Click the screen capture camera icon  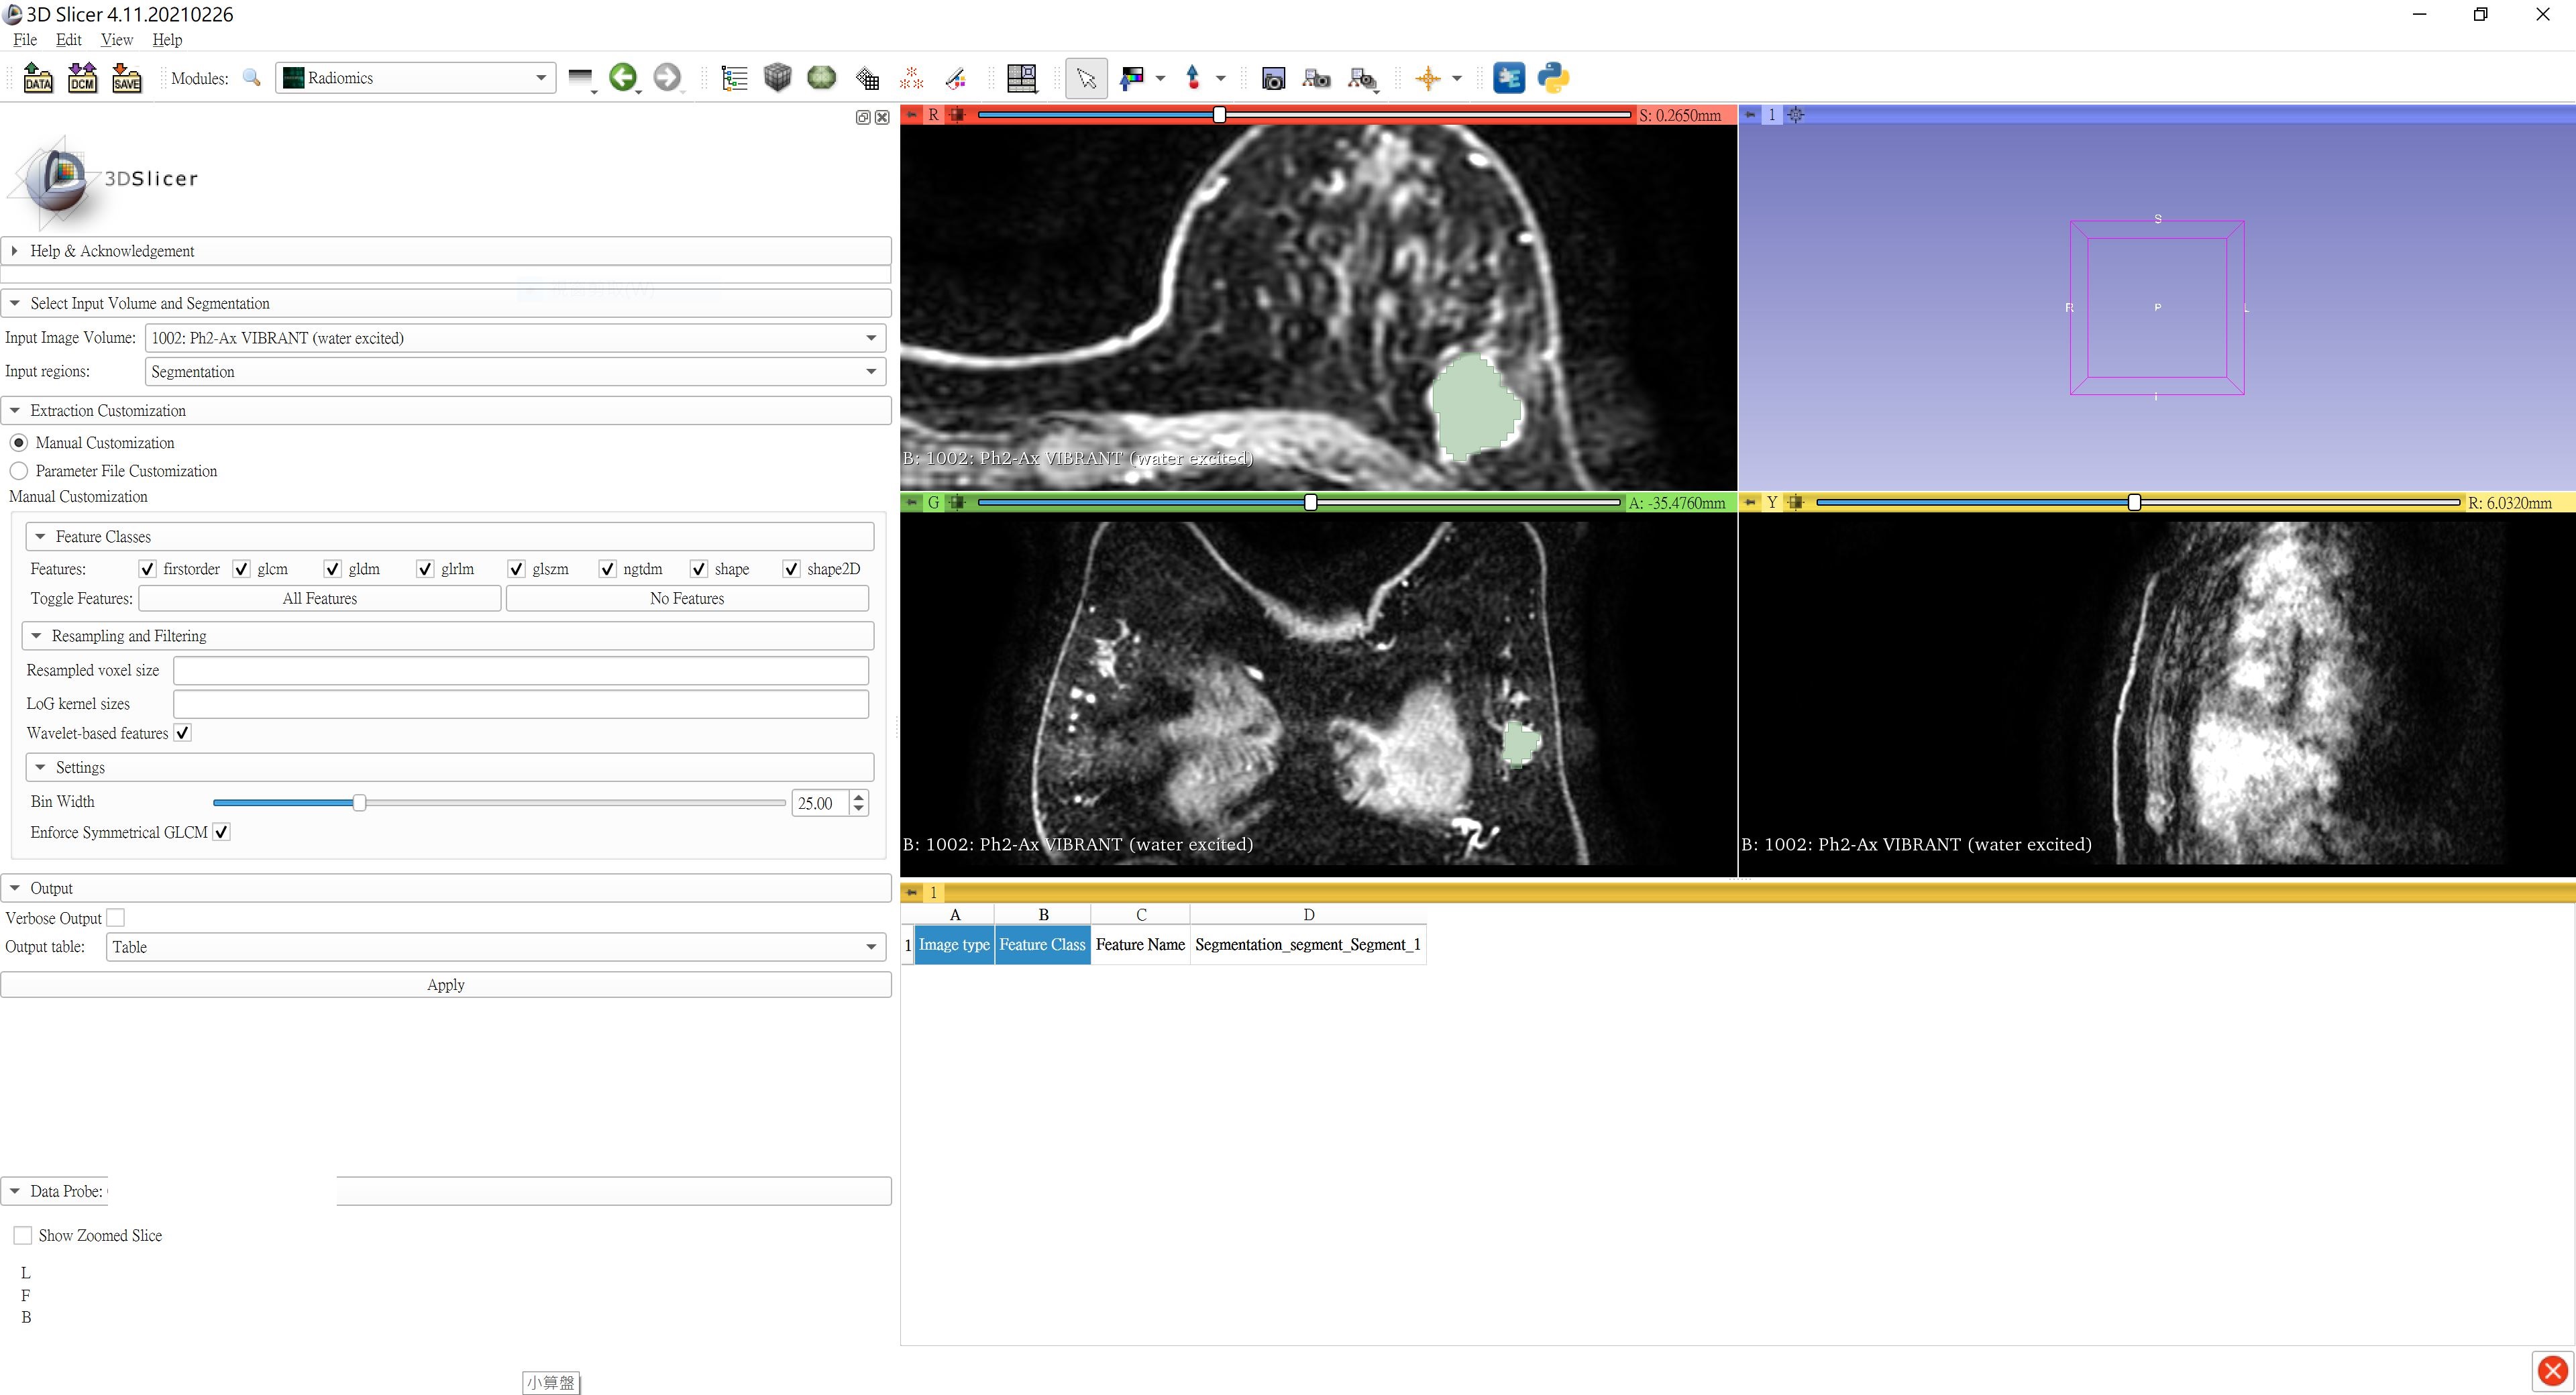pyautogui.click(x=1273, y=78)
